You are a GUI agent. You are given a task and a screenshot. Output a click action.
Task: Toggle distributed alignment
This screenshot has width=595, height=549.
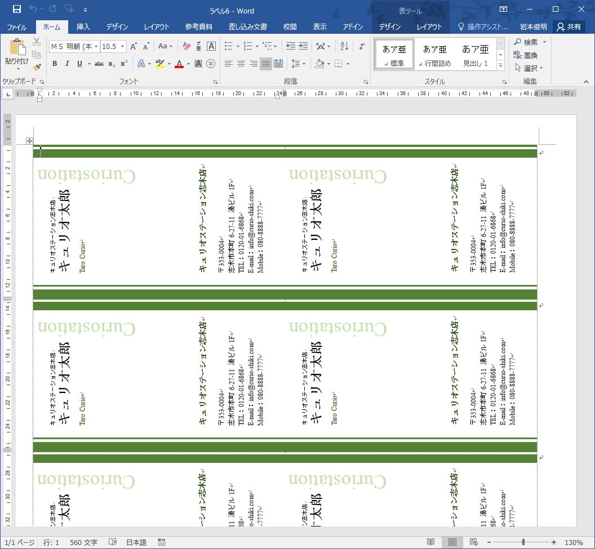pos(278,64)
